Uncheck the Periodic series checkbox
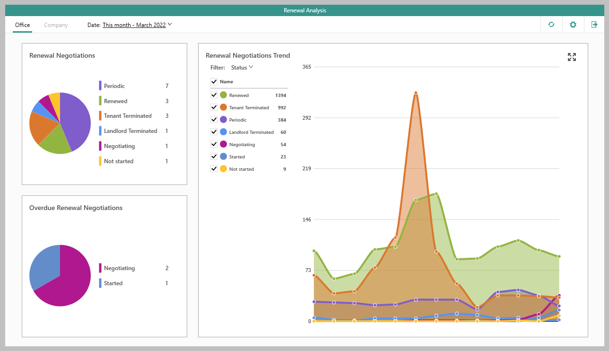The width and height of the screenshot is (609, 351). pos(214,120)
